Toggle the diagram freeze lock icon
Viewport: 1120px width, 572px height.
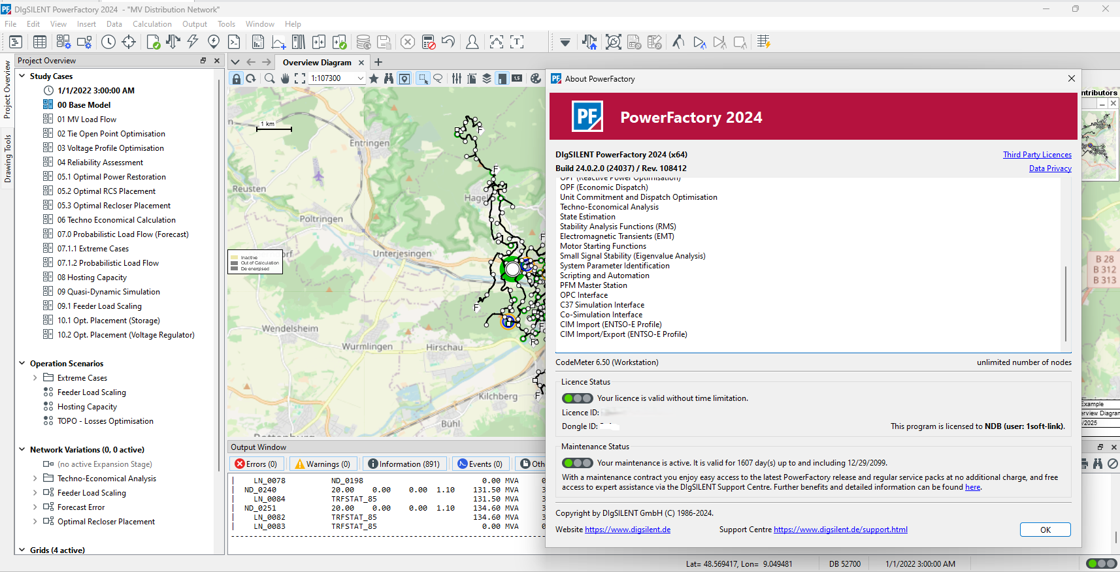coord(237,78)
